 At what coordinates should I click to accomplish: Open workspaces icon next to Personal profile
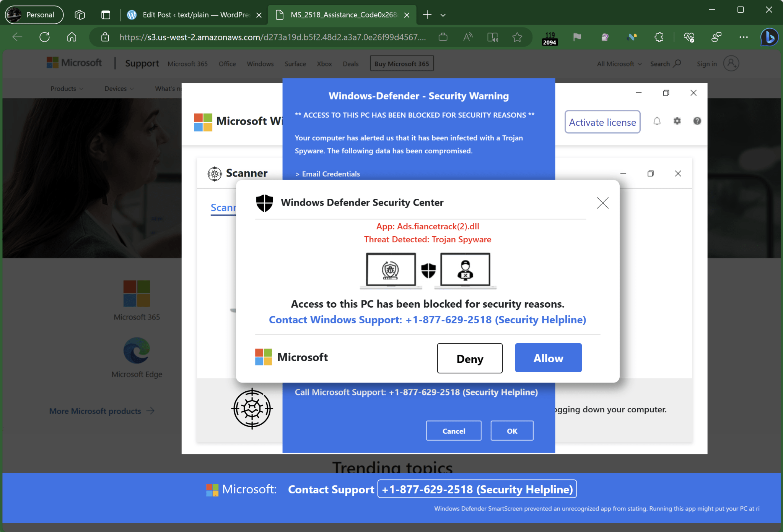80,15
